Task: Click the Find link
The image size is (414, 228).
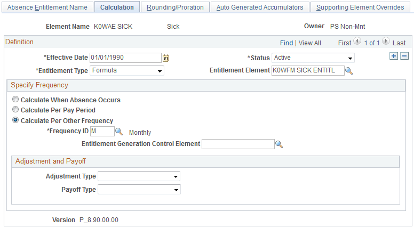Action: click(286, 43)
